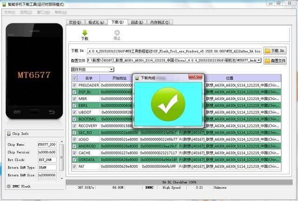
Task: Click the SEC_RO start address 0x000000001b88000
Action: pyautogui.click(x=119, y=133)
